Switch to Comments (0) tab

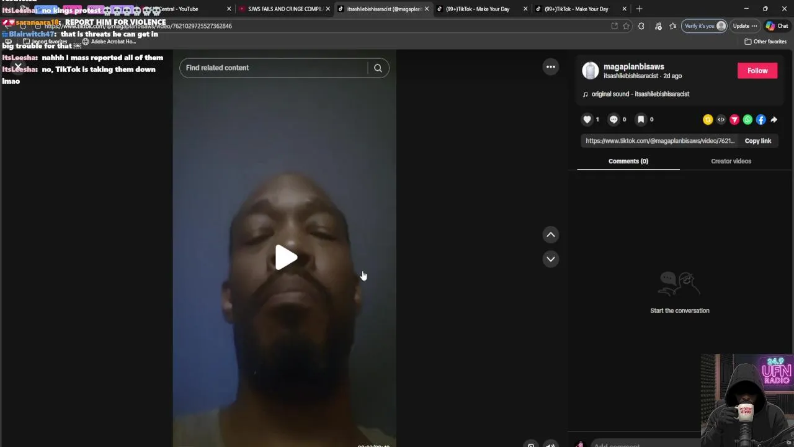point(628,161)
